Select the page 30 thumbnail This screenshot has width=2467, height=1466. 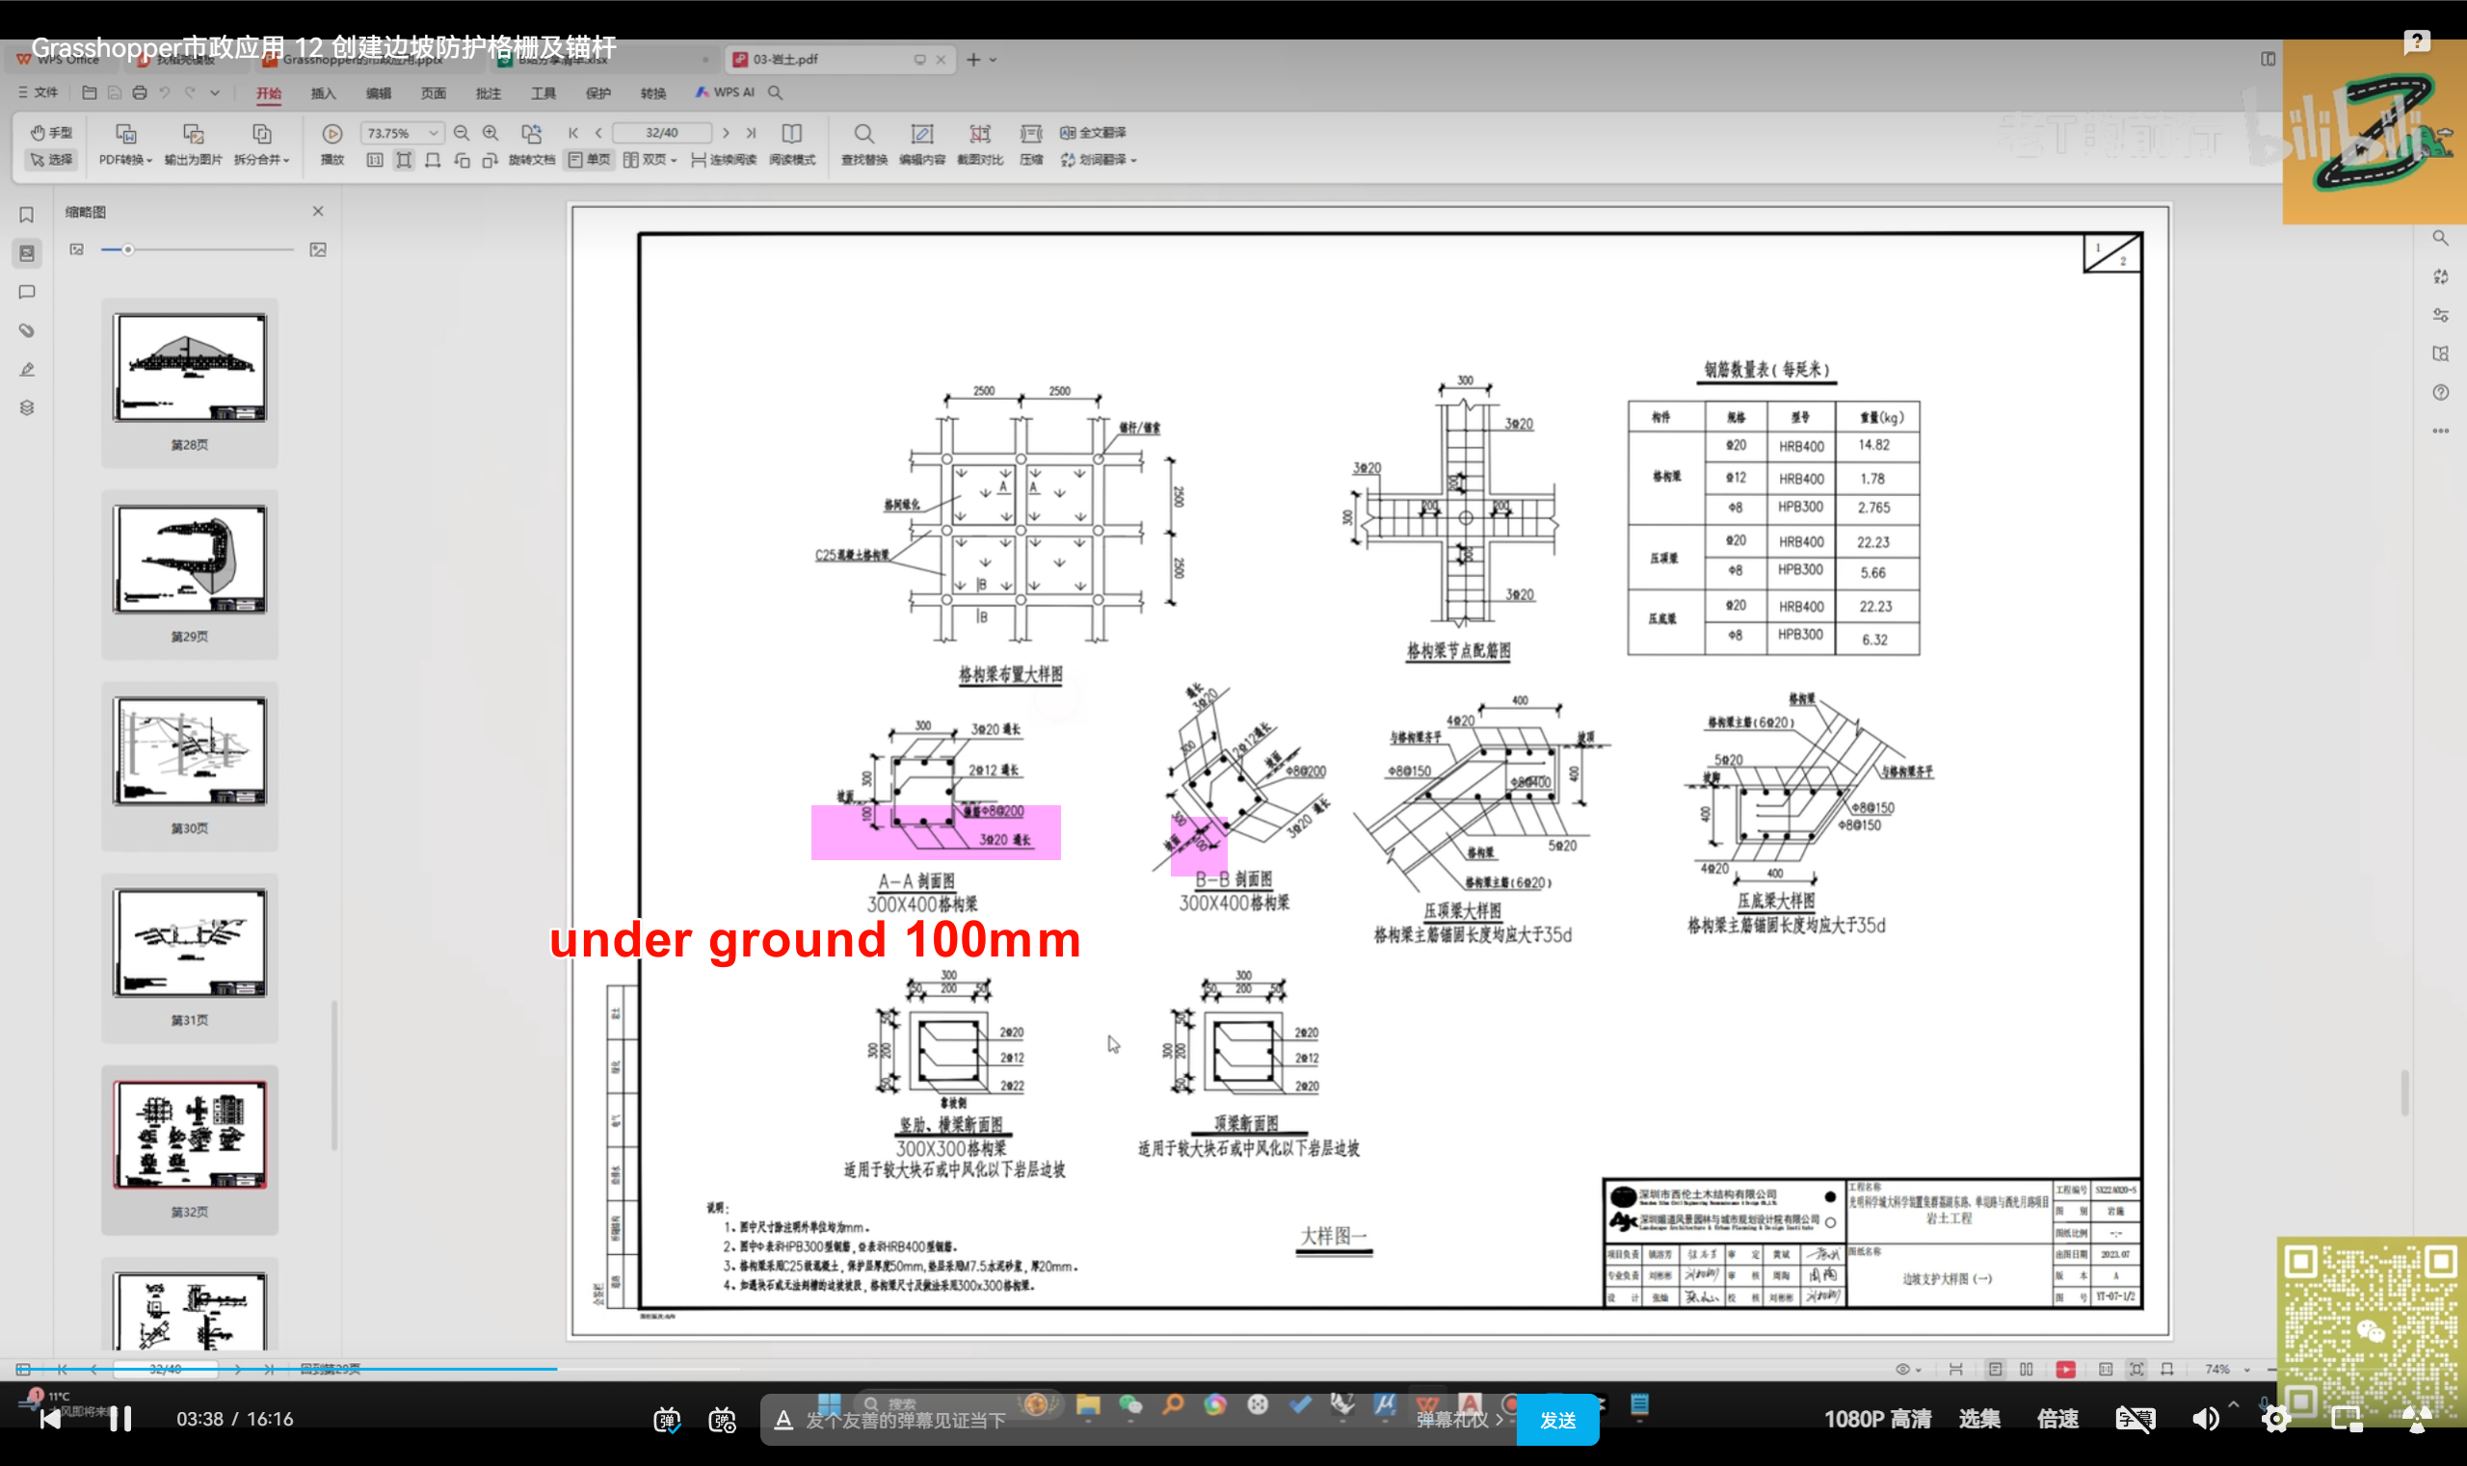tap(189, 750)
